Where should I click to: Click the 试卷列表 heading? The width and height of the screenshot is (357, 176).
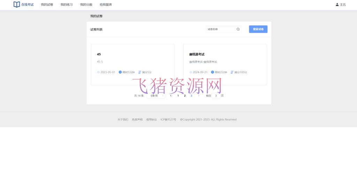click(96, 29)
